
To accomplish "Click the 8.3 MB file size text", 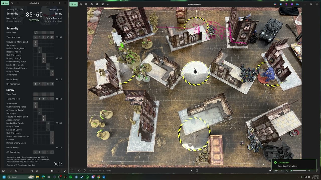I will tap(108, 170).
